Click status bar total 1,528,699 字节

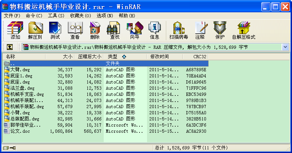point(178,148)
